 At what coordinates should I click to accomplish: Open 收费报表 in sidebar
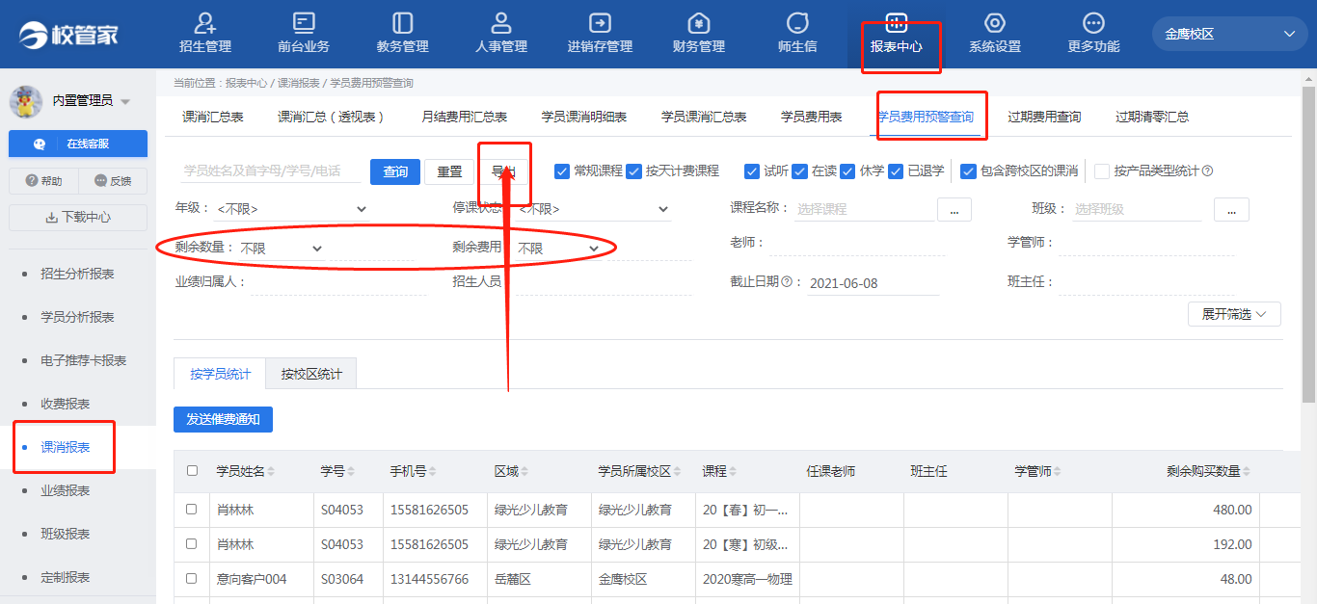coord(66,404)
